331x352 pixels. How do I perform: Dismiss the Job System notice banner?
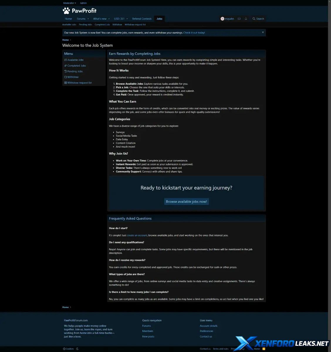pyautogui.click(x=263, y=32)
